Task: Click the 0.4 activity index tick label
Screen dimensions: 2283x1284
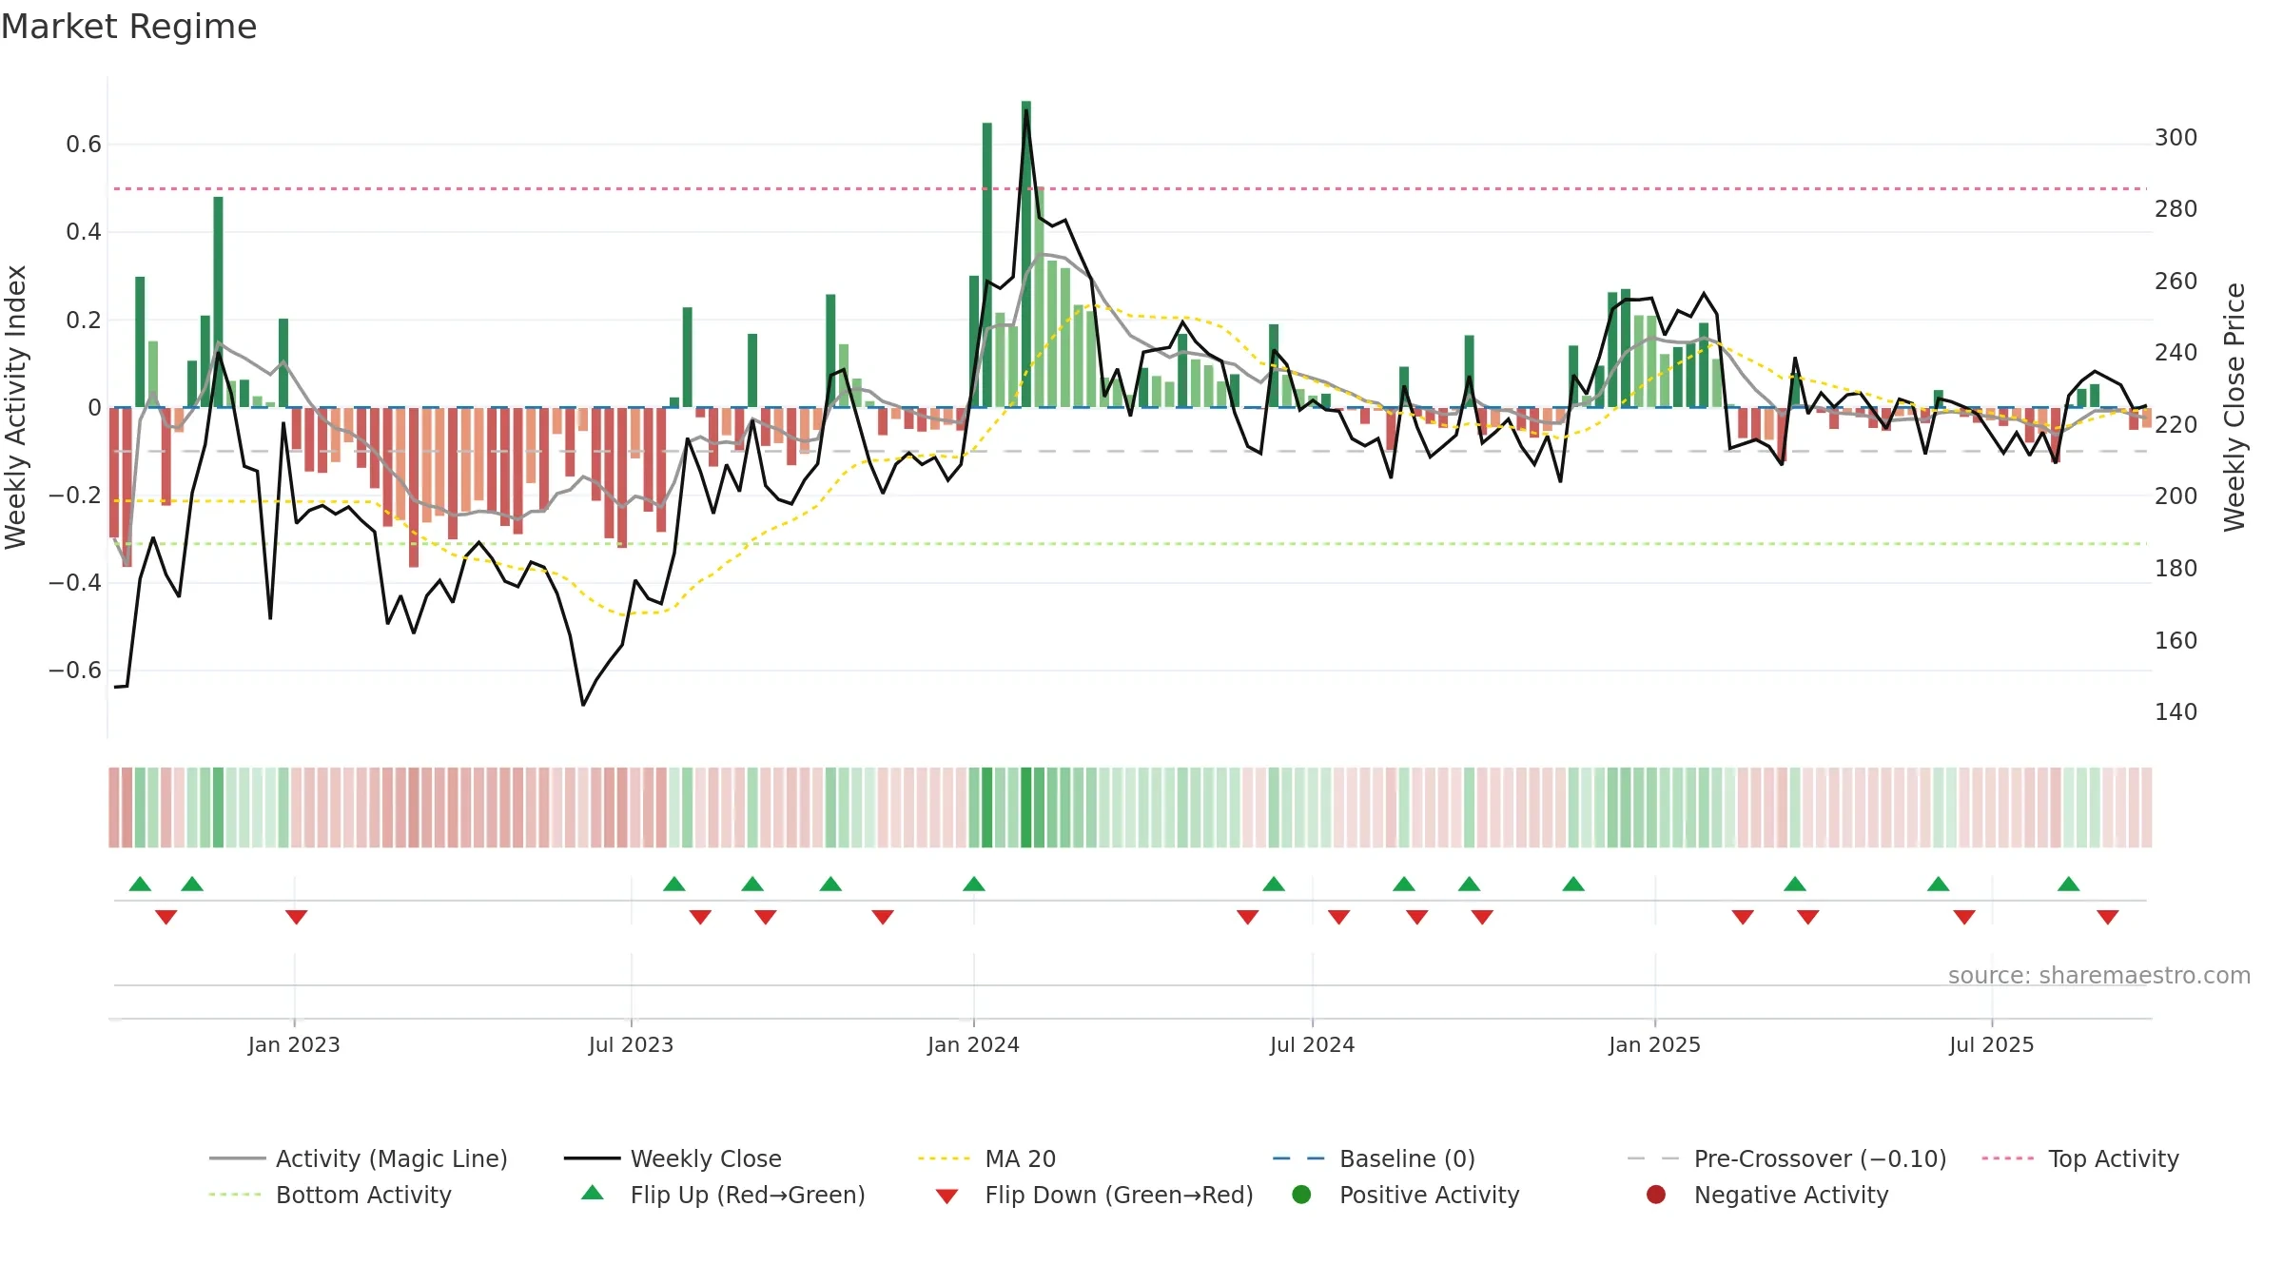Action: pyautogui.click(x=84, y=232)
